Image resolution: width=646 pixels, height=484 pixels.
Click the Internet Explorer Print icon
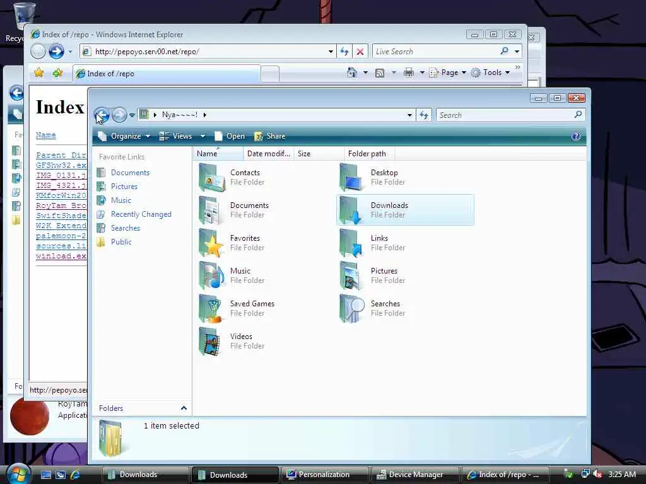408,73
